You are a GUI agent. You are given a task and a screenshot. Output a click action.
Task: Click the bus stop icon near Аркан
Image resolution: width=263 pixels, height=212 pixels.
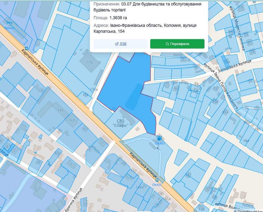click(26, 48)
